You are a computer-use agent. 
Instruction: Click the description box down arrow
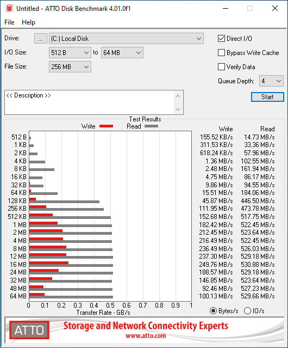tap(178, 109)
